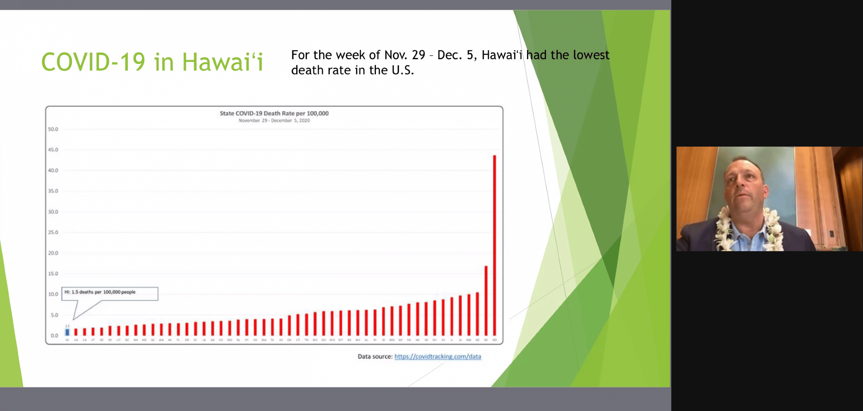Click the chart title 'State COVID-19 Death Rate'
863x411 pixels.
tap(274, 113)
